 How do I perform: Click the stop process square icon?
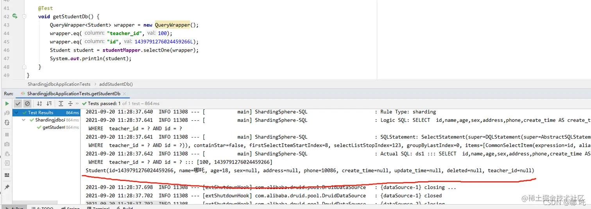[x=7, y=134]
